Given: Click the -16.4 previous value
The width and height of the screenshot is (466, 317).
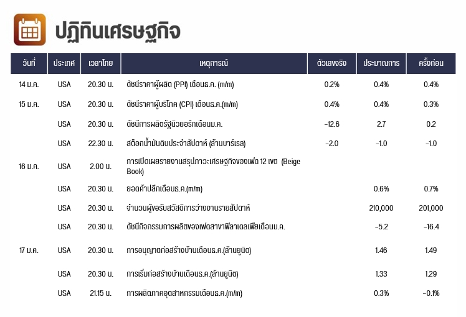Looking at the screenshot, I should tap(431, 227).
